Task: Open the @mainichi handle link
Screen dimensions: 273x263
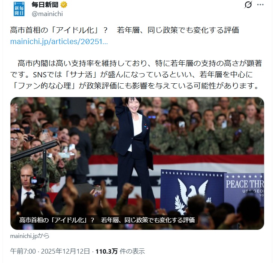Action: [47, 14]
